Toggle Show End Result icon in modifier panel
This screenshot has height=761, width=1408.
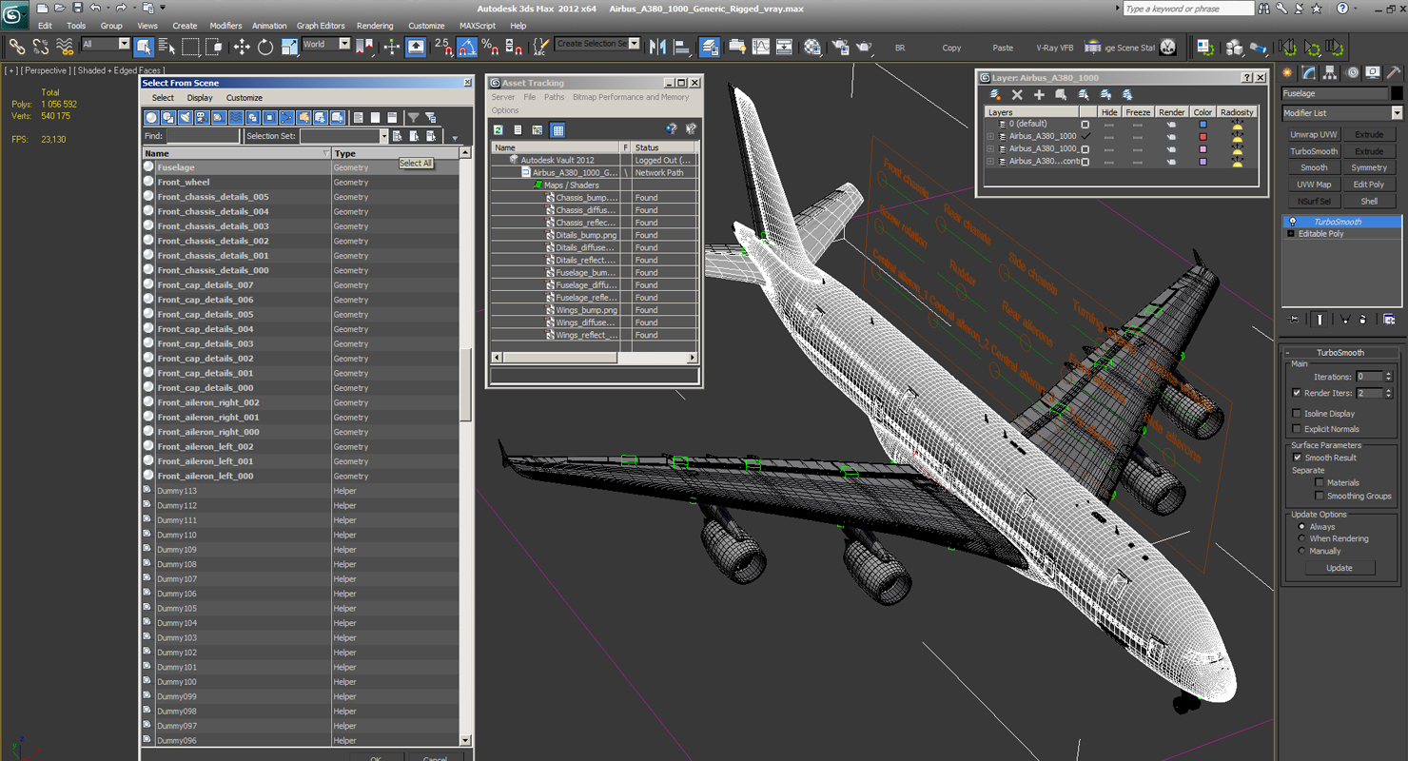click(1320, 320)
